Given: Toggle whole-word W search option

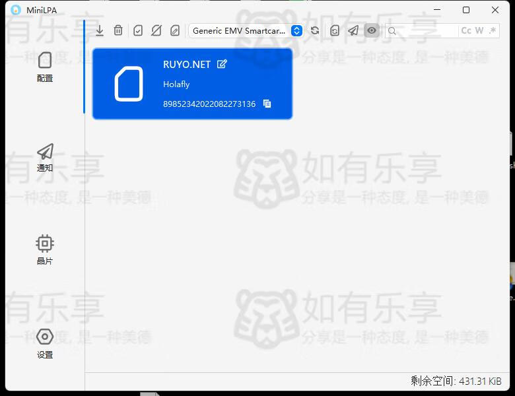Looking at the screenshot, I should tap(479, 30).
